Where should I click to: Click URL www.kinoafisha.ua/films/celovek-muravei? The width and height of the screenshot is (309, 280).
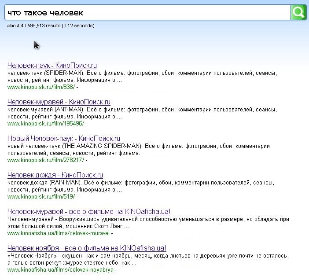(x=59, y=233)
